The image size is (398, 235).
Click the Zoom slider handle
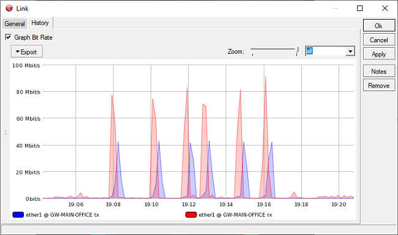pyautogui.click(x=297, y=51)
